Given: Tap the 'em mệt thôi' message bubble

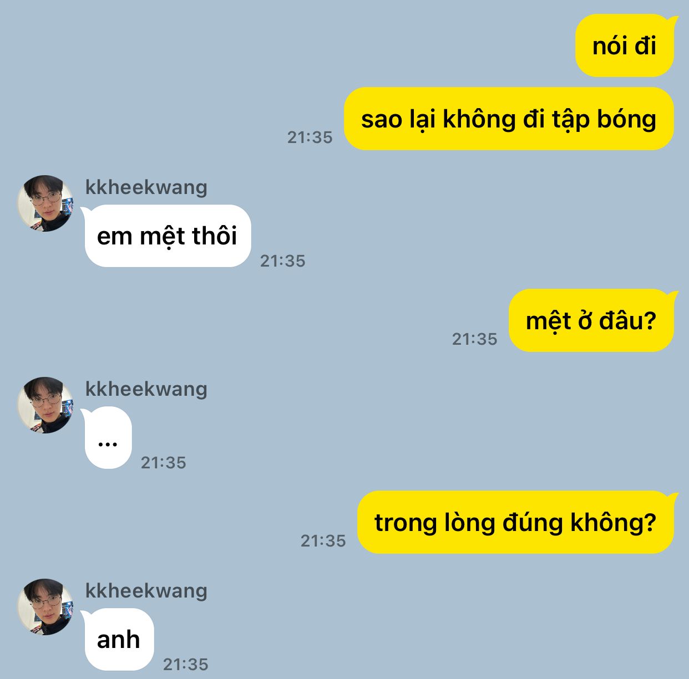Looking at the screenshot, I should coord(167,236).
